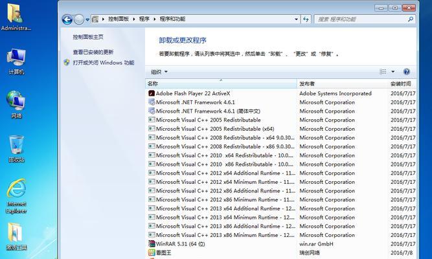Click publisher win.rar GmbH cell
Image resolution: width=432 pixels, height=259 pixels.
click(316, 244)
